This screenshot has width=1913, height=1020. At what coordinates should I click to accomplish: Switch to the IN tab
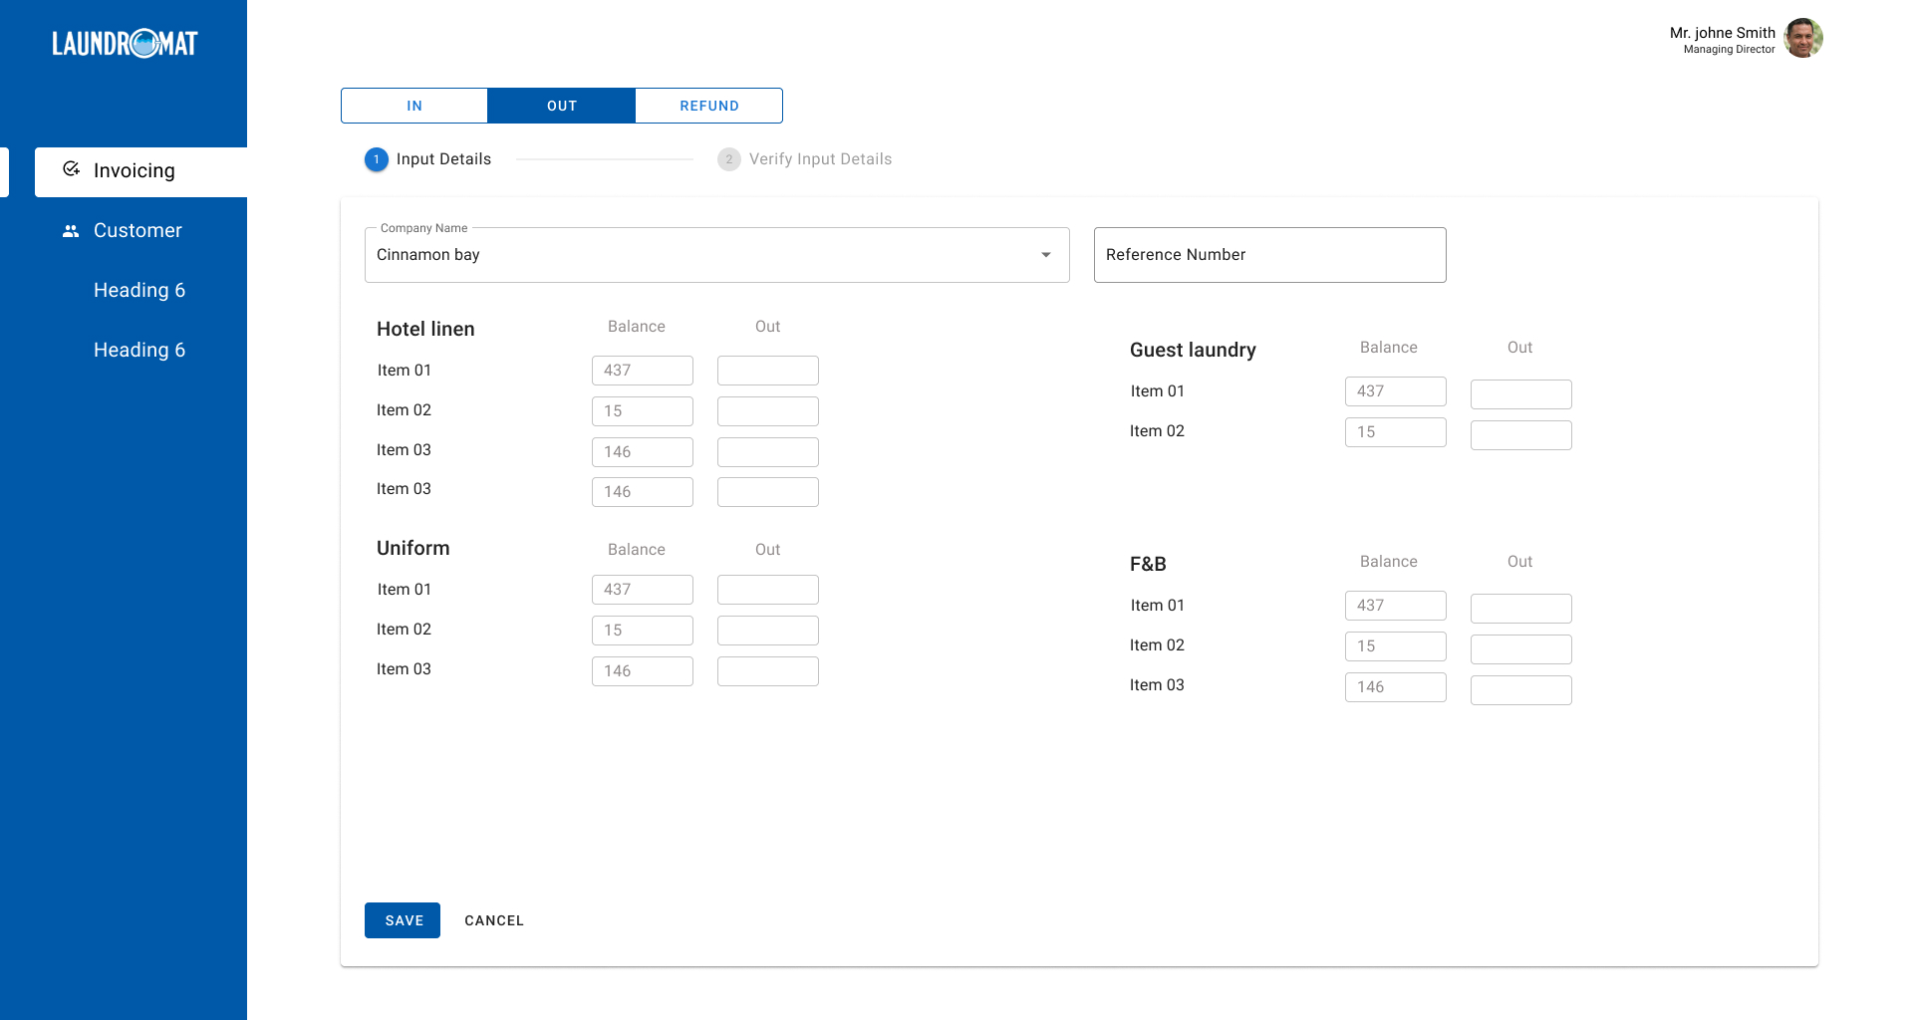click(413, 105)
